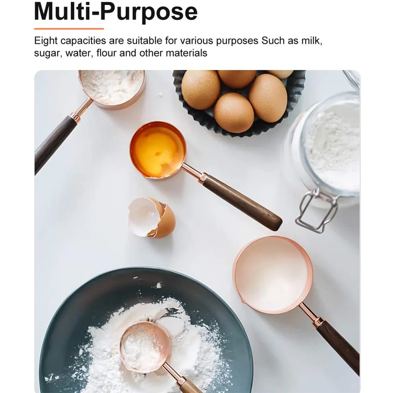Click the dark plate with scattered flour
The width and height of the screenshot is (393, 393).
[146, 330]
